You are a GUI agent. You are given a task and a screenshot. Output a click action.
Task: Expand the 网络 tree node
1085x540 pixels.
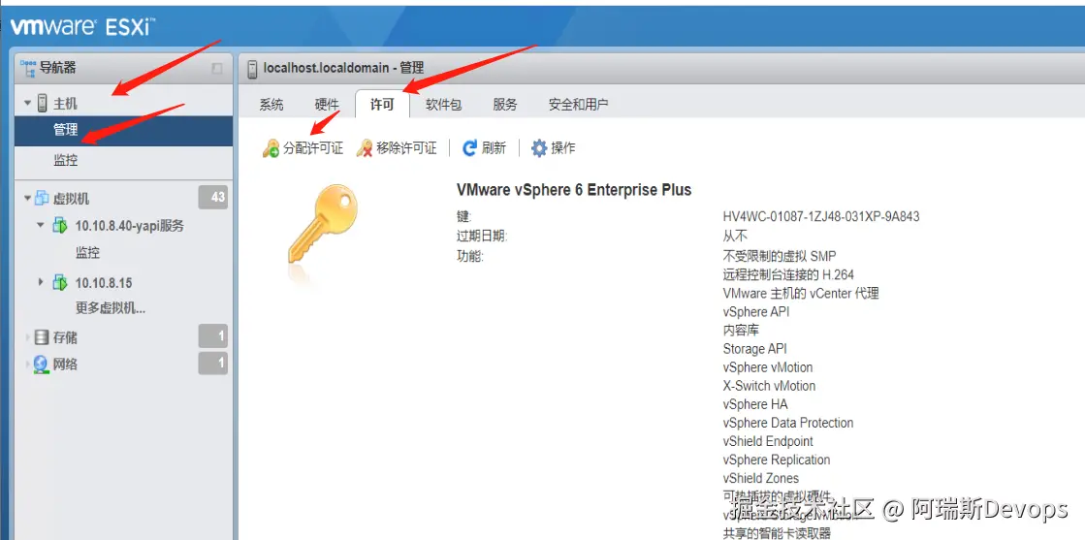(x=28, y=364)
